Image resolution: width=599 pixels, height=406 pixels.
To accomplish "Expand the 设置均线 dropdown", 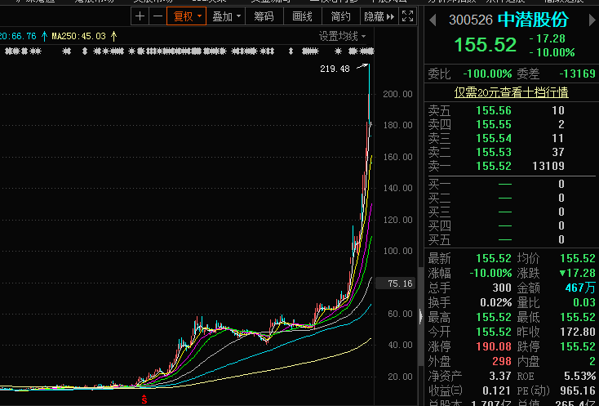I will [343, 36].
